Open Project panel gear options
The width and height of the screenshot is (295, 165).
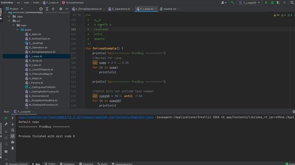61,9
